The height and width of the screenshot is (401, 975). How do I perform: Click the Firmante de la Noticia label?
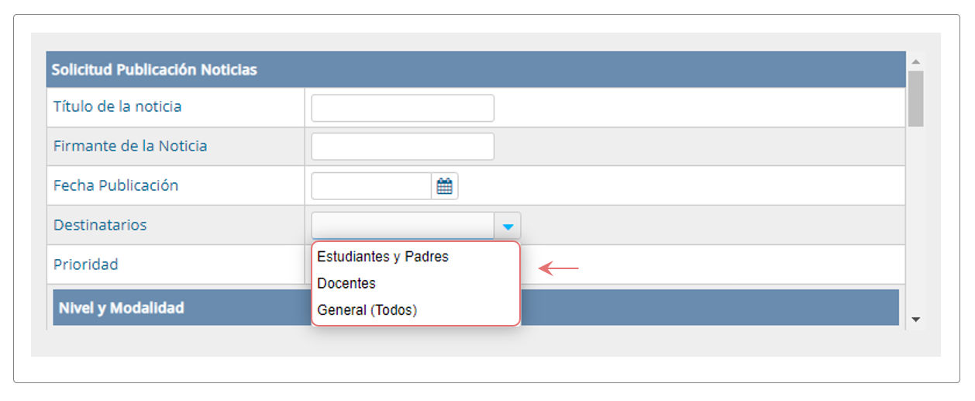[x=130, y=146]
